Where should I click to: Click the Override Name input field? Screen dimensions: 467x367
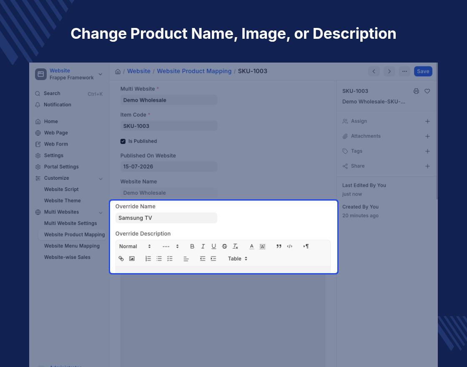[x=166, y=218]
